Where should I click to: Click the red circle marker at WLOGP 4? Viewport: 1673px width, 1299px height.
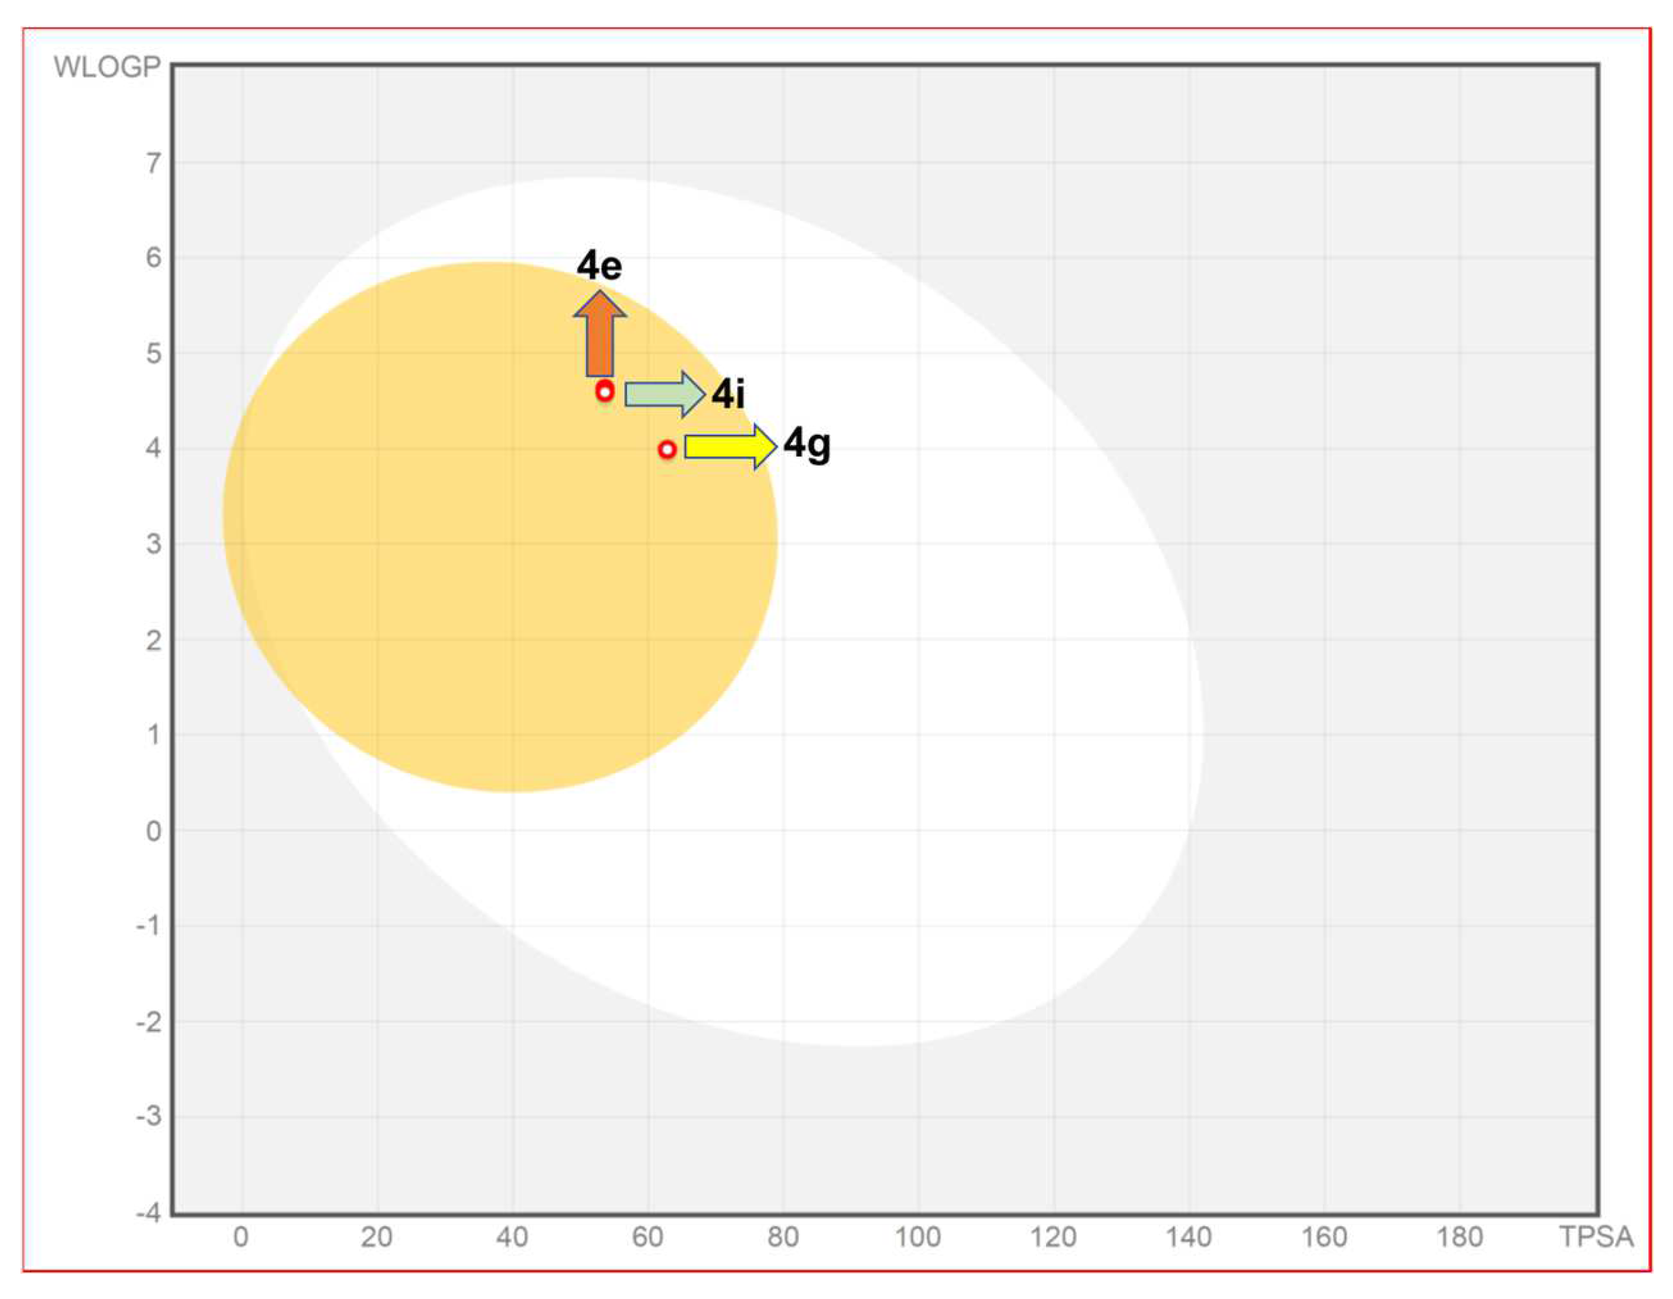tap(666, 450)
